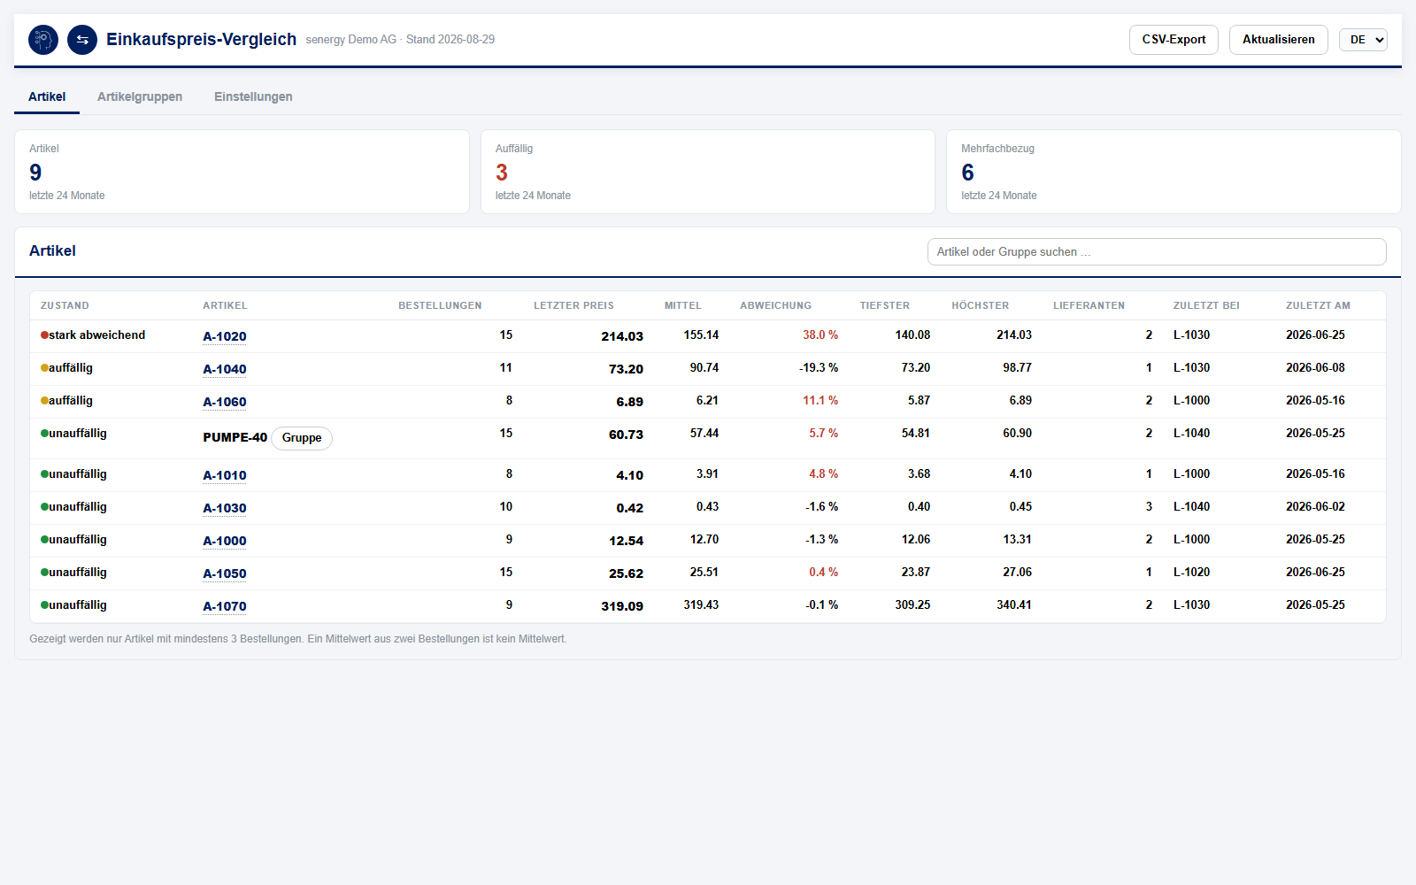This screenshot has width=1416, height=885.
Task: Click the -19.3 % deviation value
Action: click(819, 368)
